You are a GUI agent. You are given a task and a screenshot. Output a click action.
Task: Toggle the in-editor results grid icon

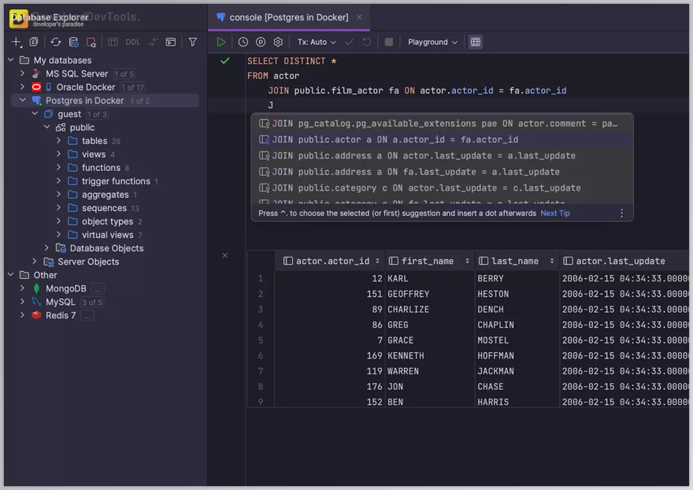pyautogui.click(x=476, y=42)
